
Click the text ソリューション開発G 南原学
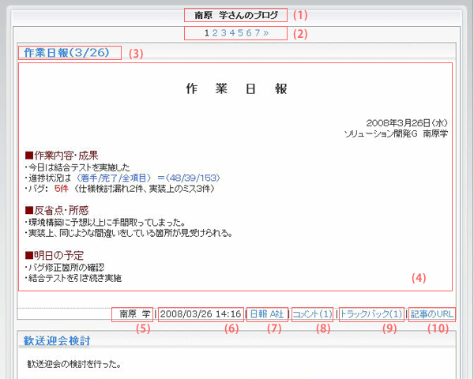click(x=396, y=133)
